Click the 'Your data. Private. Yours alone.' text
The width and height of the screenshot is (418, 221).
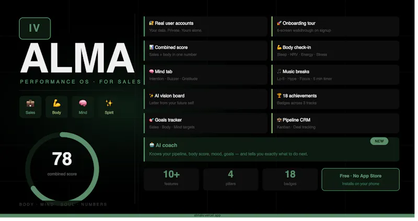coord(176,30)
